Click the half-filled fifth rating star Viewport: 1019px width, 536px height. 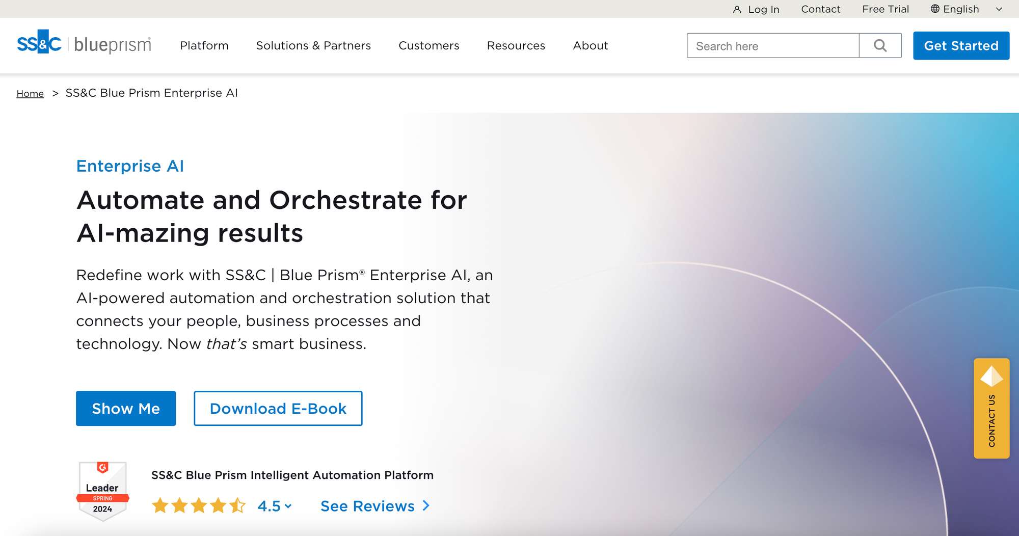(x=237, y=505)
